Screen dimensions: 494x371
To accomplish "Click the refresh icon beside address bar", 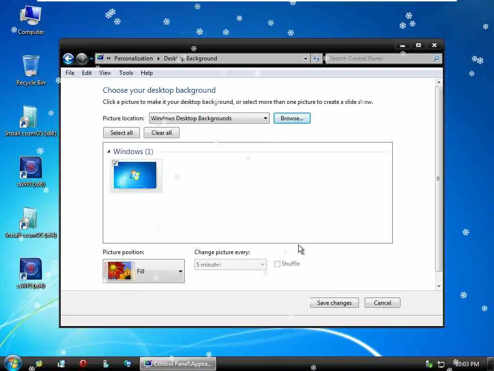I will (316, 58).
